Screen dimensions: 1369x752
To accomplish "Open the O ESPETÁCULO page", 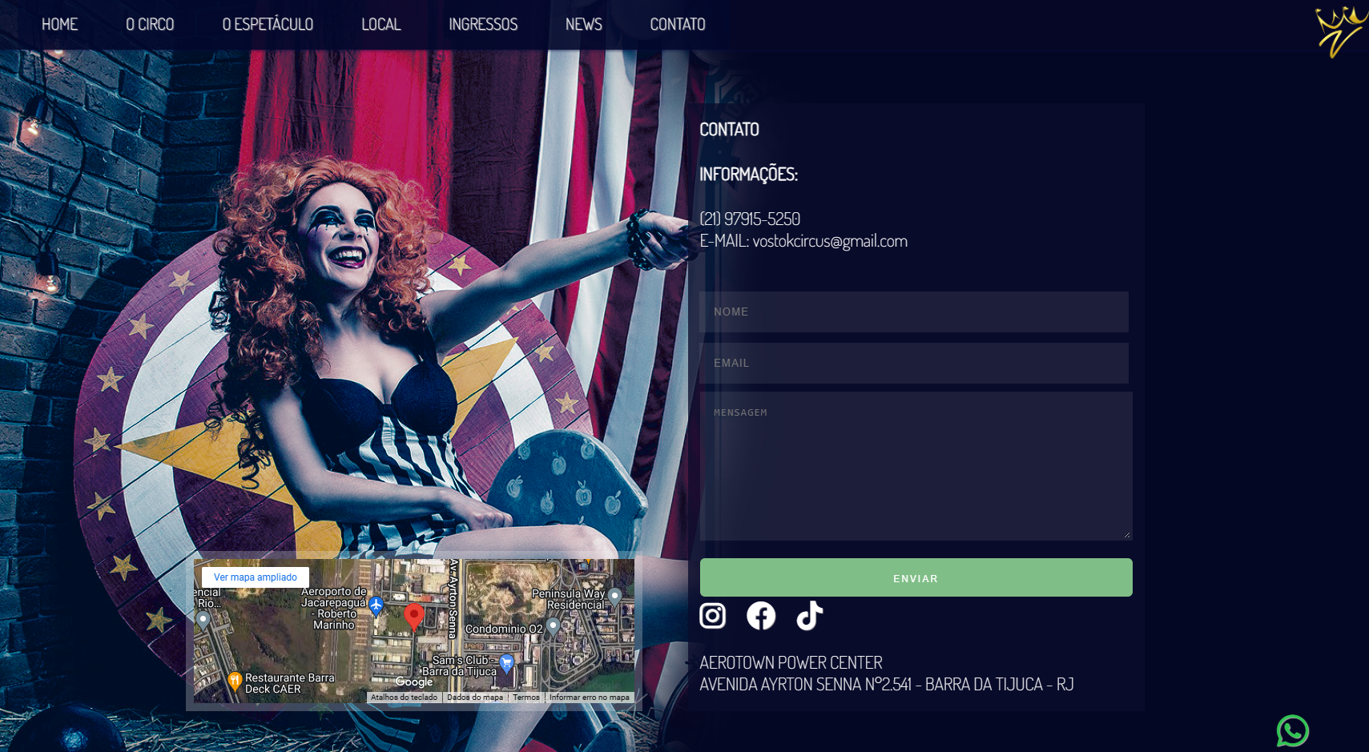I will (x=268, y=25).
